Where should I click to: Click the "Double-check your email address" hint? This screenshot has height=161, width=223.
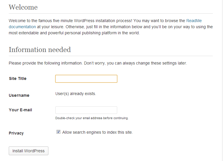pyautogui.click(x=92, y=118)
